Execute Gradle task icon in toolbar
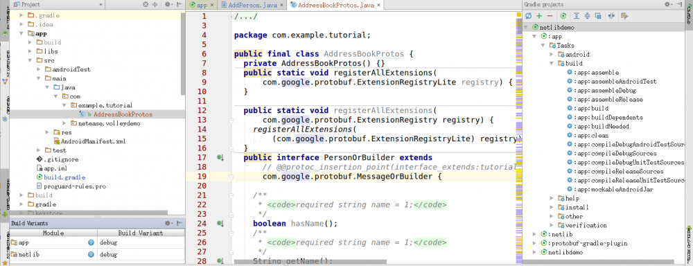 [x=563, y=16]
